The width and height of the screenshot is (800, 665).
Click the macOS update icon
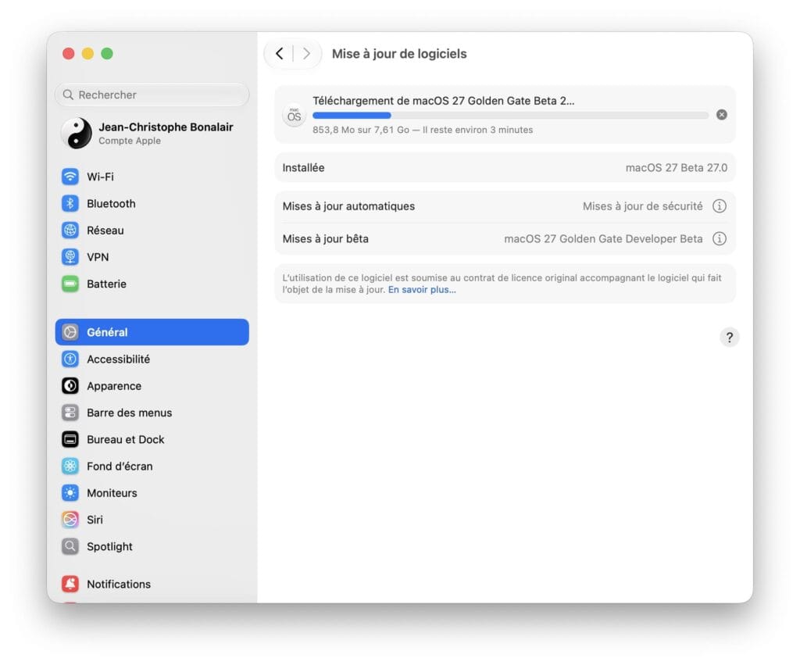(x=294, y=116)
